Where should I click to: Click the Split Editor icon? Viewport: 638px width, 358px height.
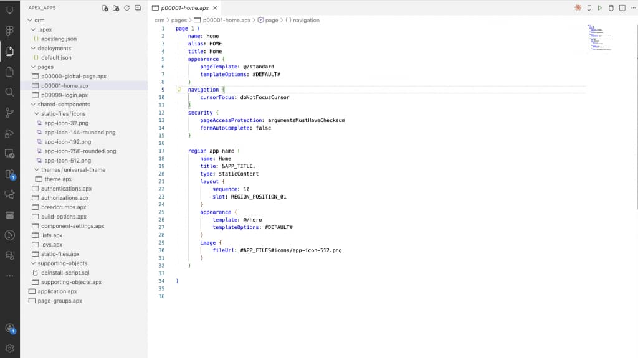click(622, 7)
